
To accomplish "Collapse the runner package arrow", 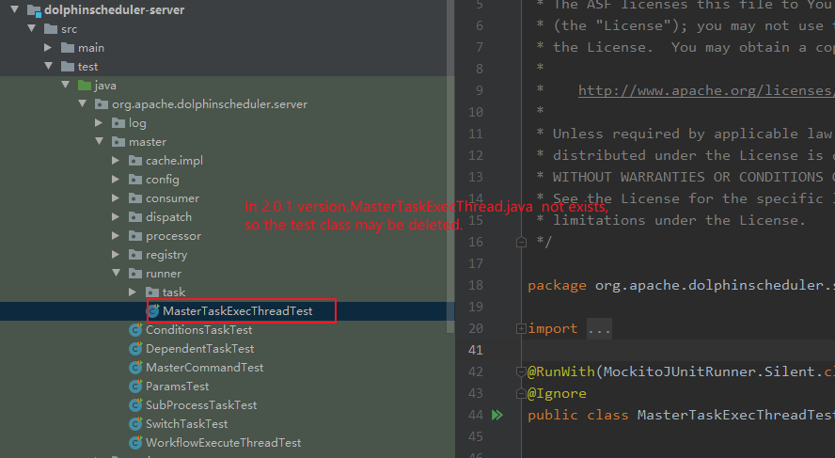I will [116, 273].
